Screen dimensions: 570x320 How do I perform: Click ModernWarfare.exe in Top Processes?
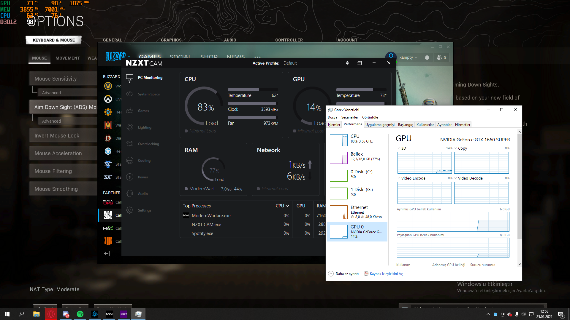pyautogui.click(x=211, y=216)
